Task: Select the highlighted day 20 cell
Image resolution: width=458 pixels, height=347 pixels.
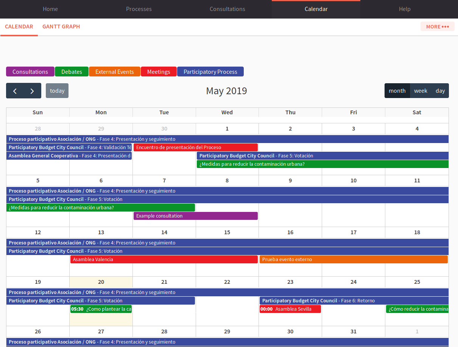Action: [x=101, y=282]
